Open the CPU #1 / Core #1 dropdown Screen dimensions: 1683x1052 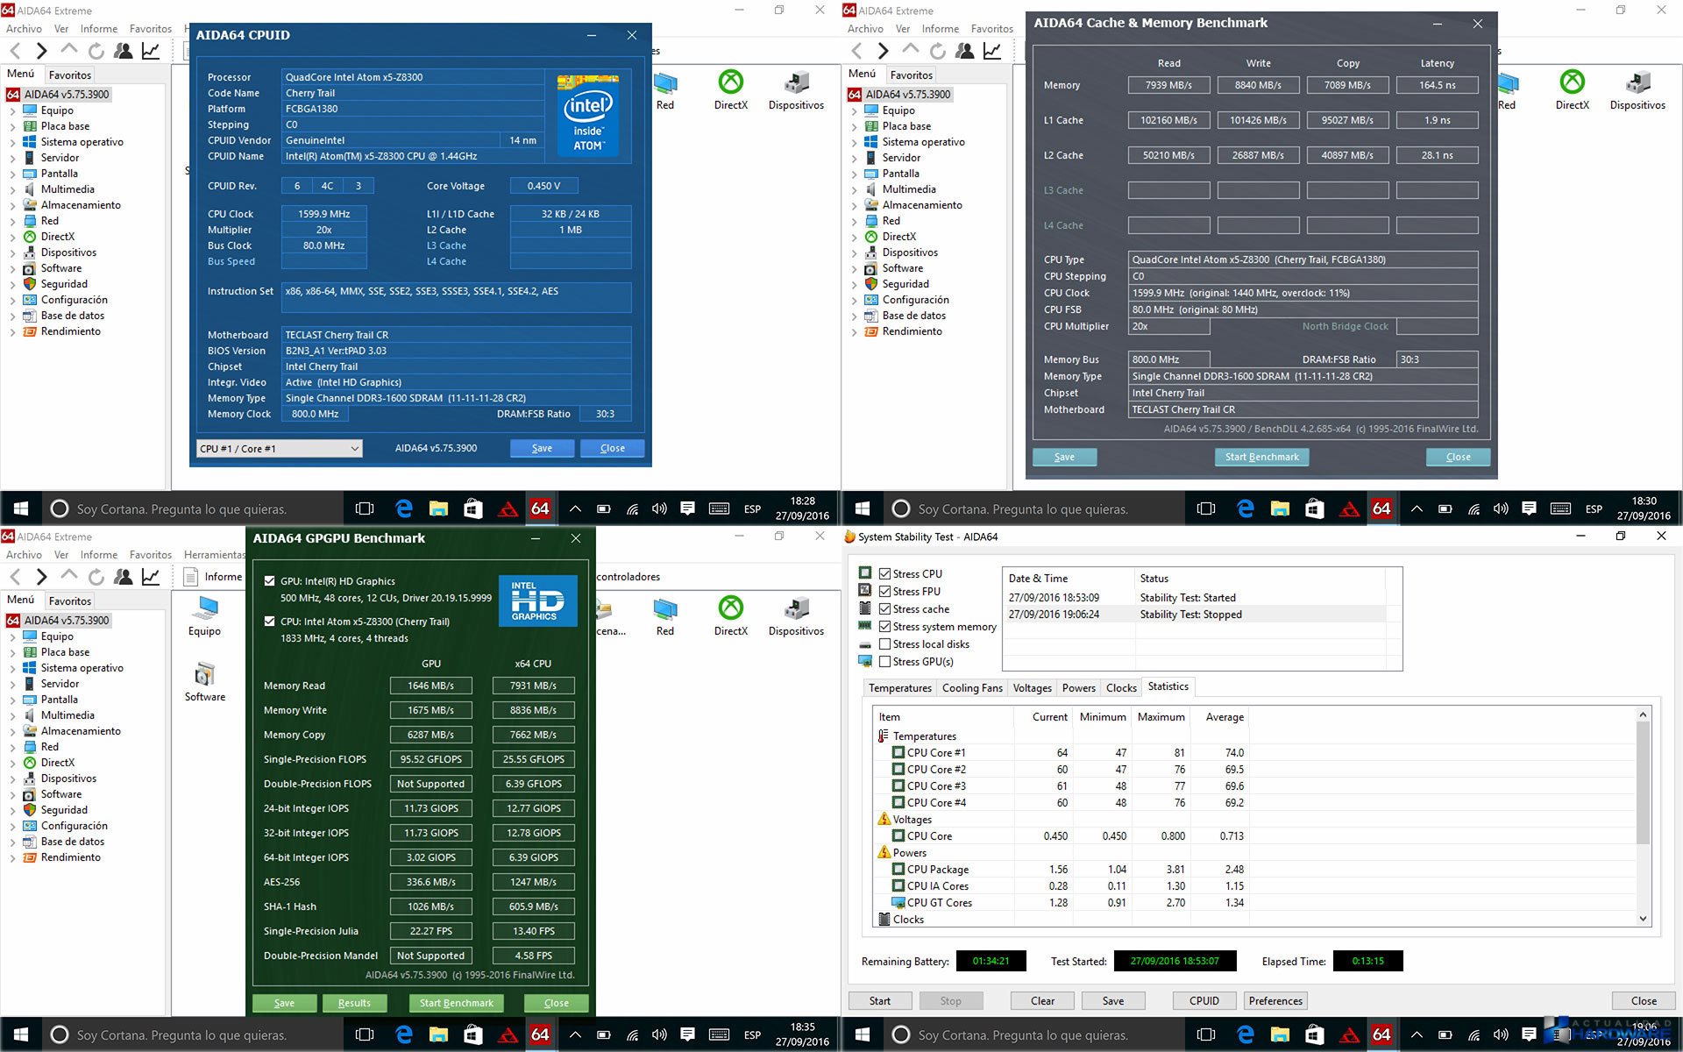point(279,449)
